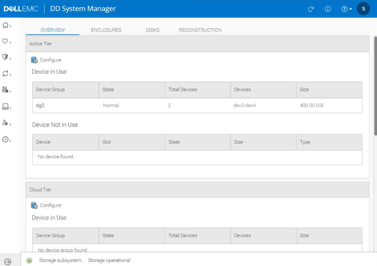Click the Hardware drive sidebar icon
The height and width of the screenshot is (266, 377).
click(x=6, y=106)
